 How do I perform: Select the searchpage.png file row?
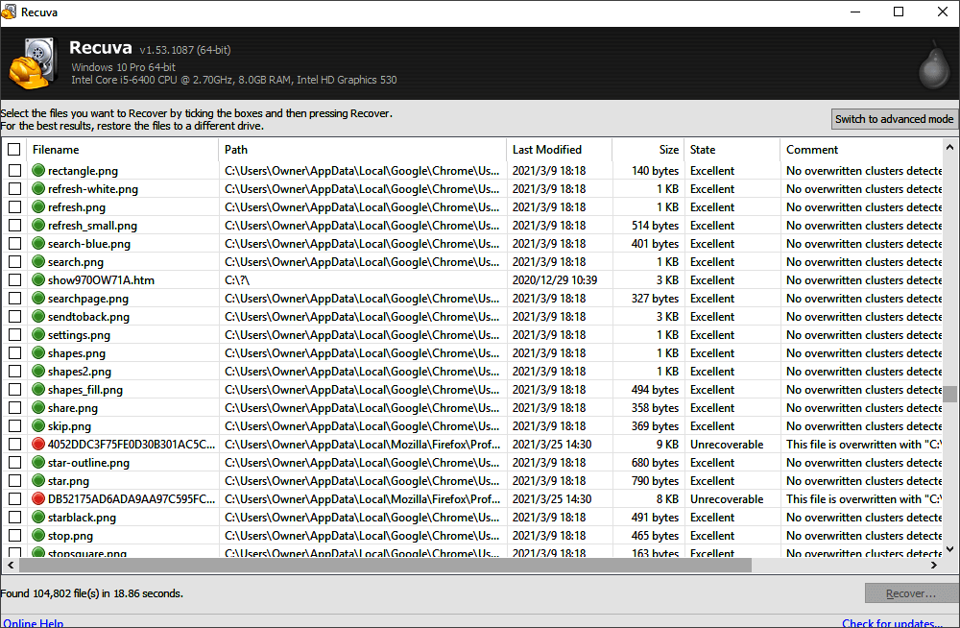coord(86,298)
